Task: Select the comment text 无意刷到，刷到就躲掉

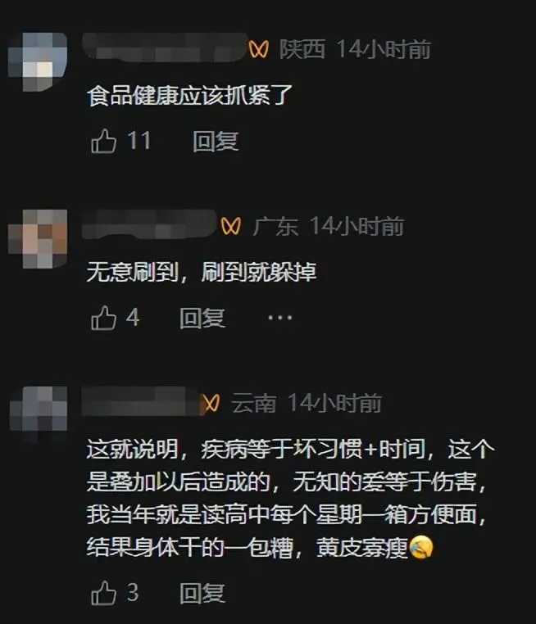Action: pyautogui.click(x=202, y=273)
